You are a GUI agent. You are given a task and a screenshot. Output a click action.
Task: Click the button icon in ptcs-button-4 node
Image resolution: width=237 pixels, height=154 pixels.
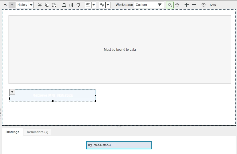click(x=90, y=145)
